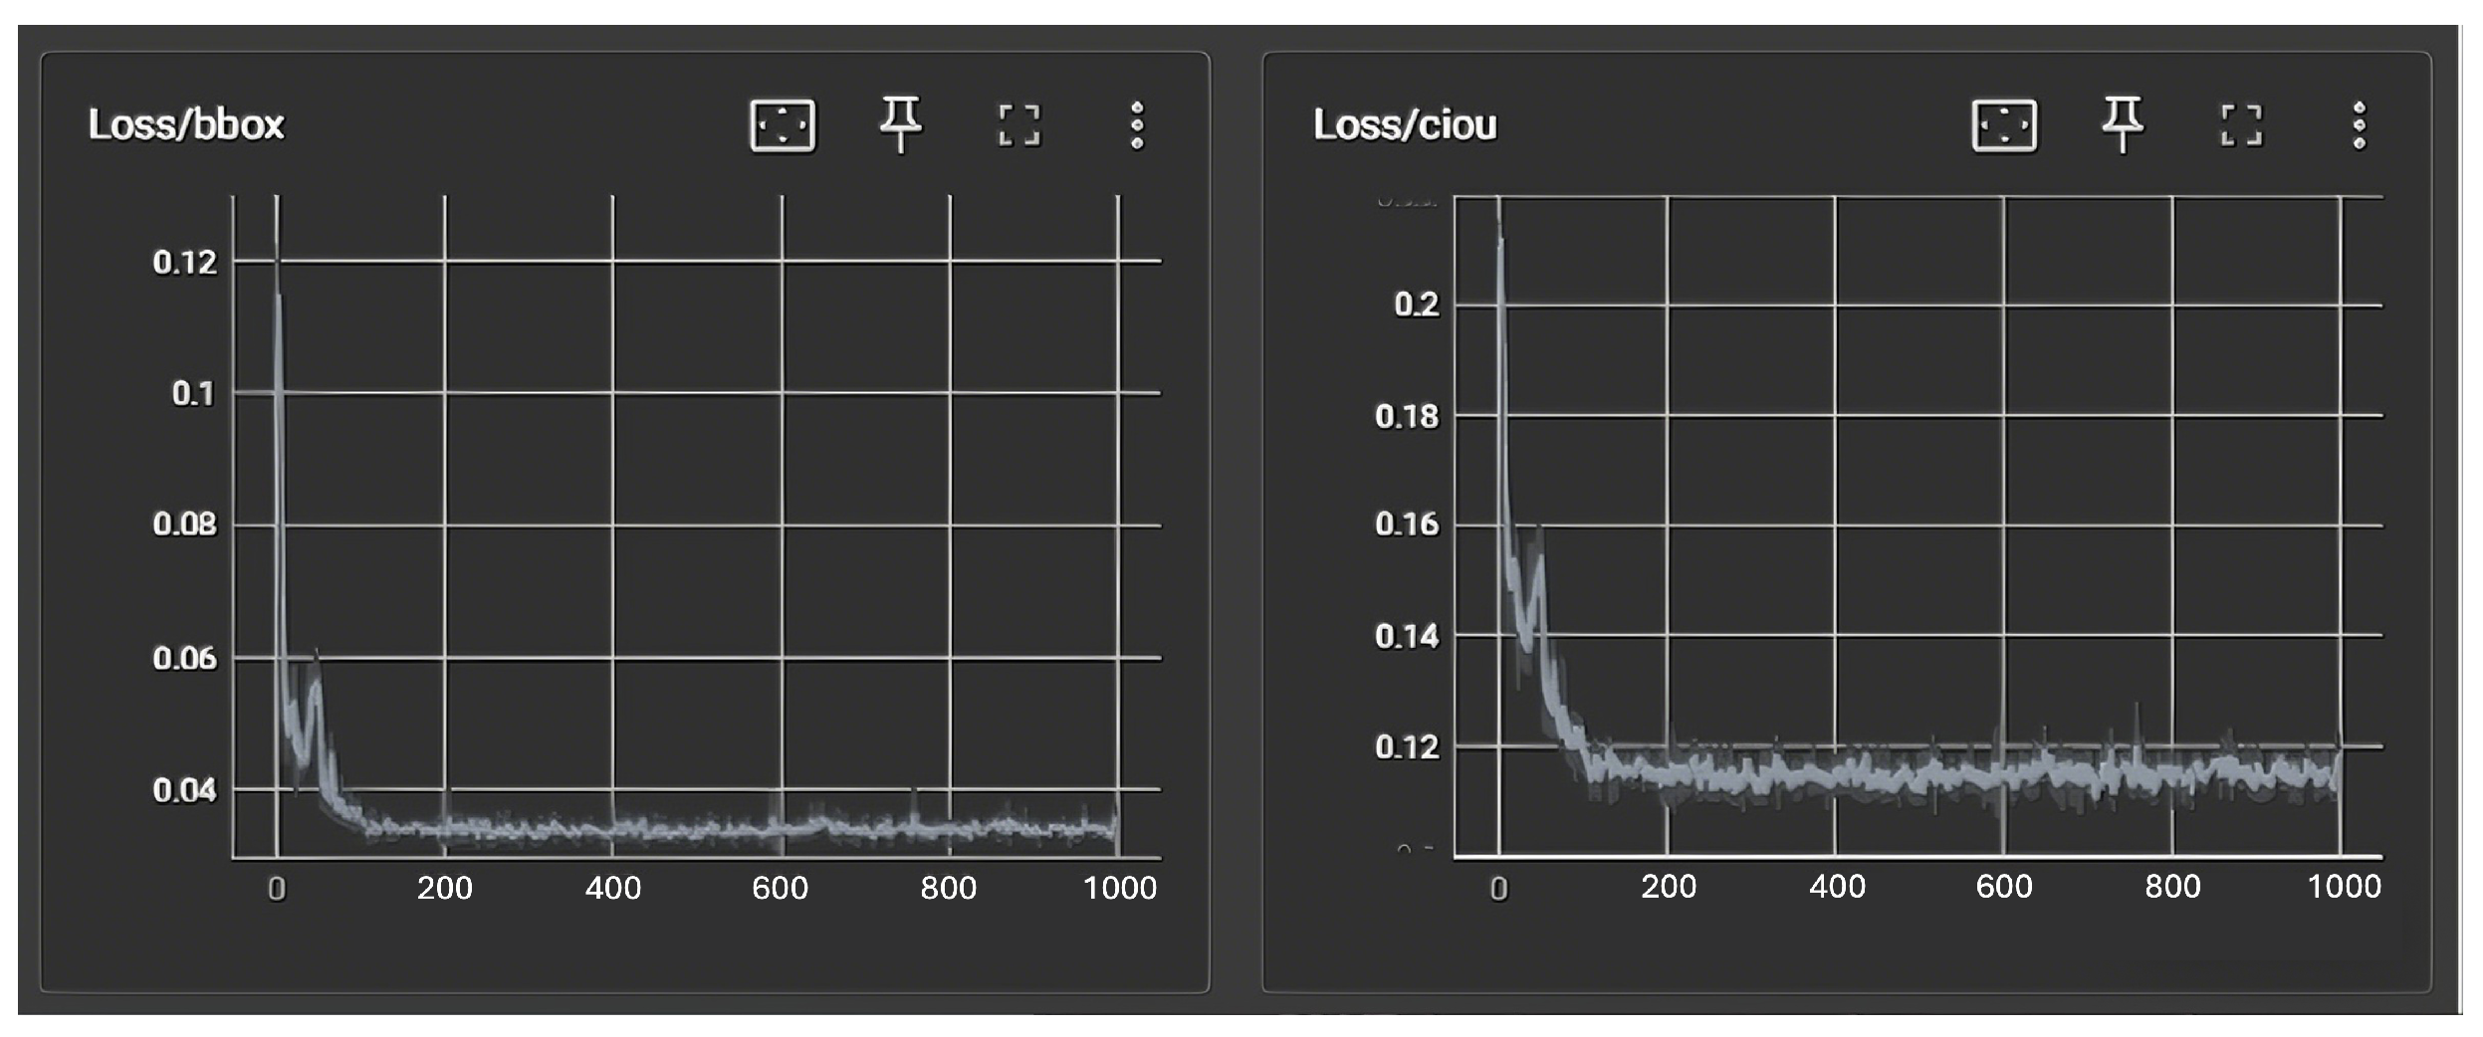Open more options menu for Loss/bbox

tap(1137, 125)
